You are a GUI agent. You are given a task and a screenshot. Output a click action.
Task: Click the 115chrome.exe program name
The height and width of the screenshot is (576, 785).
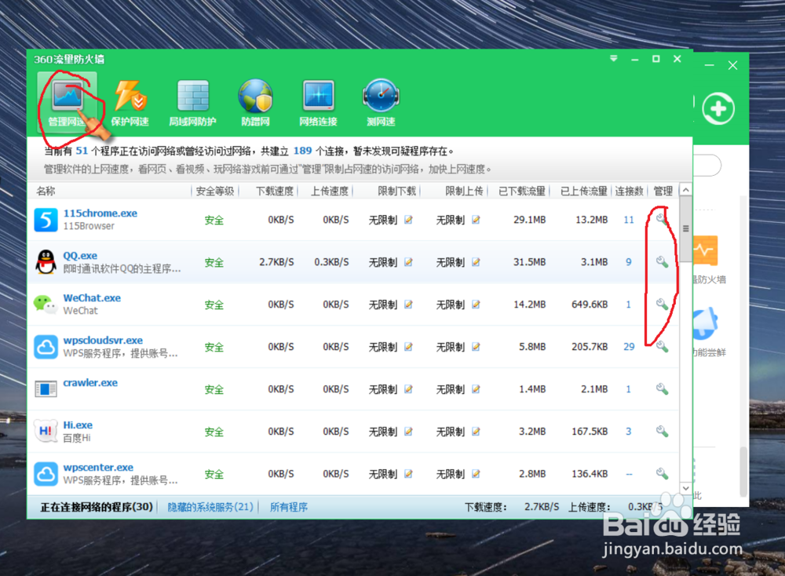100,213
